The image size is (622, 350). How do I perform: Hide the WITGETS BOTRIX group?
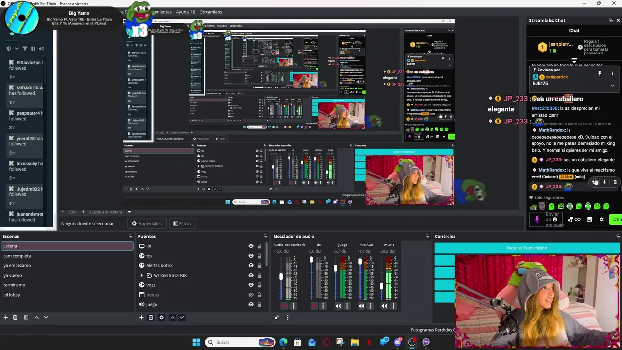click(251, 275)
